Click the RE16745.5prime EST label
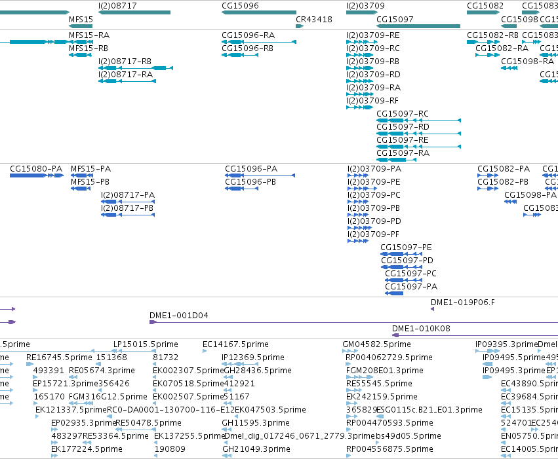The width and height of the screenshot is (558, 459). (59, 358)
